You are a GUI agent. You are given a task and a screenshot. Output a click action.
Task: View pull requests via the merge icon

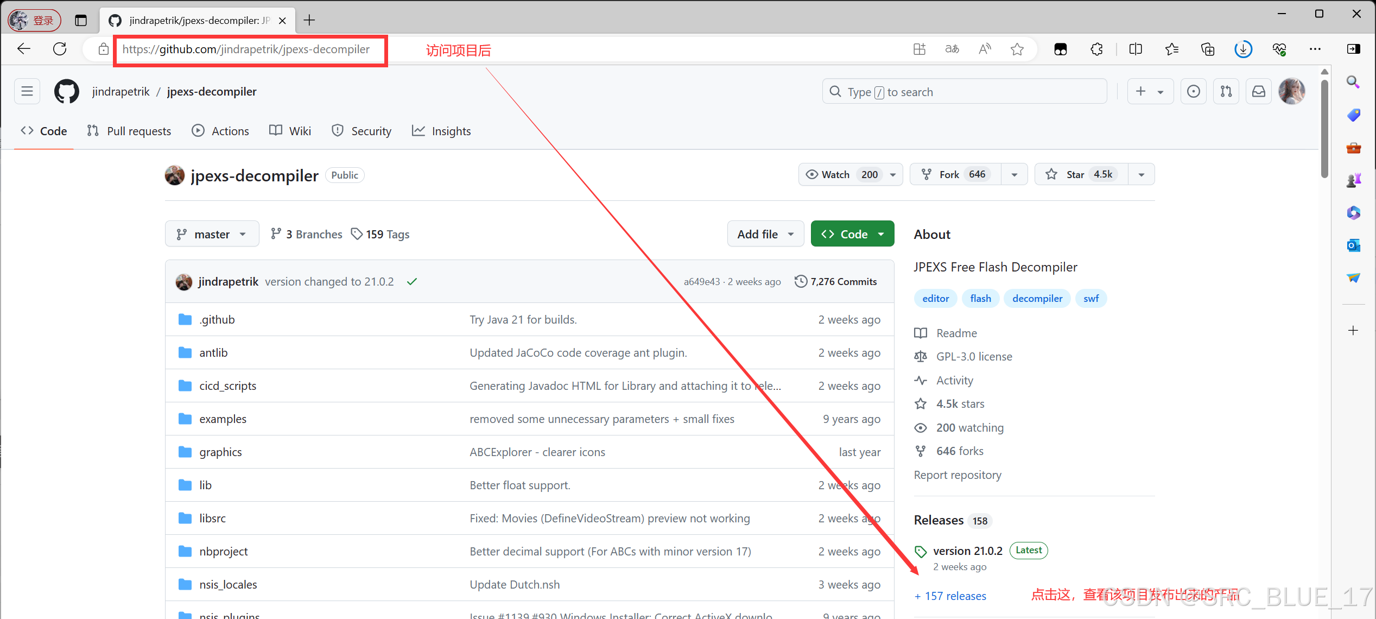pyautogui.click(x=1226, y=91)
